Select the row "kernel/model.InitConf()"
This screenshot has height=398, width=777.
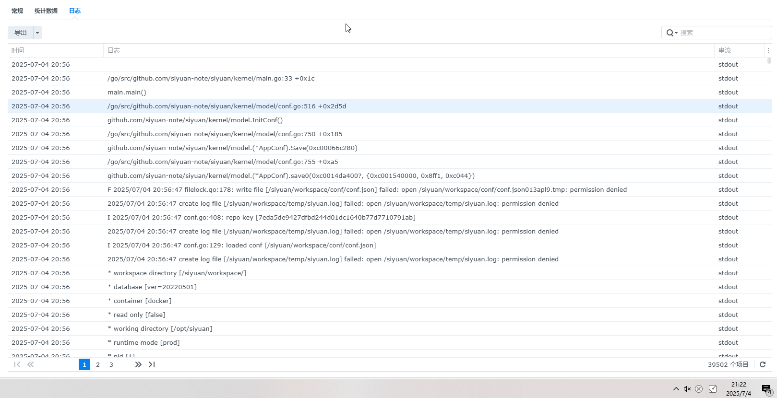(x=390, y=120)
